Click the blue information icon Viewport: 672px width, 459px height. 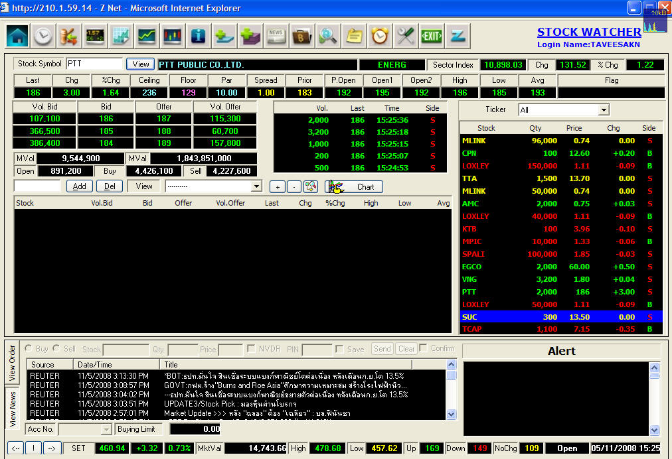point(198,36)
